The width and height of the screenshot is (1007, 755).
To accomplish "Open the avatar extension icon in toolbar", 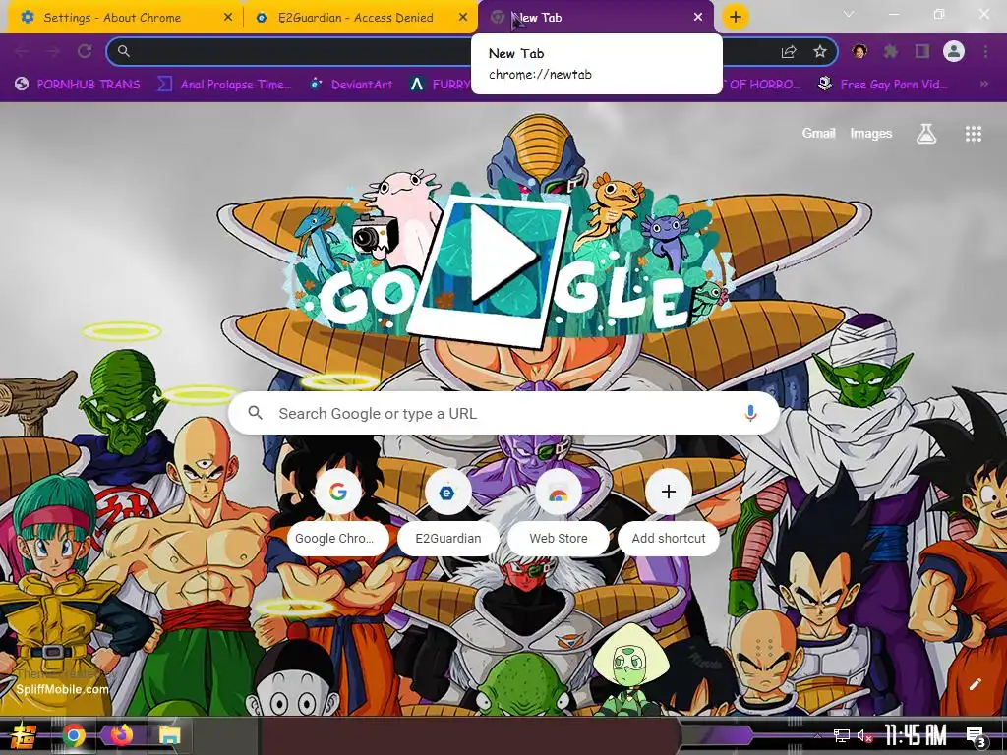I will pos(859,51).
